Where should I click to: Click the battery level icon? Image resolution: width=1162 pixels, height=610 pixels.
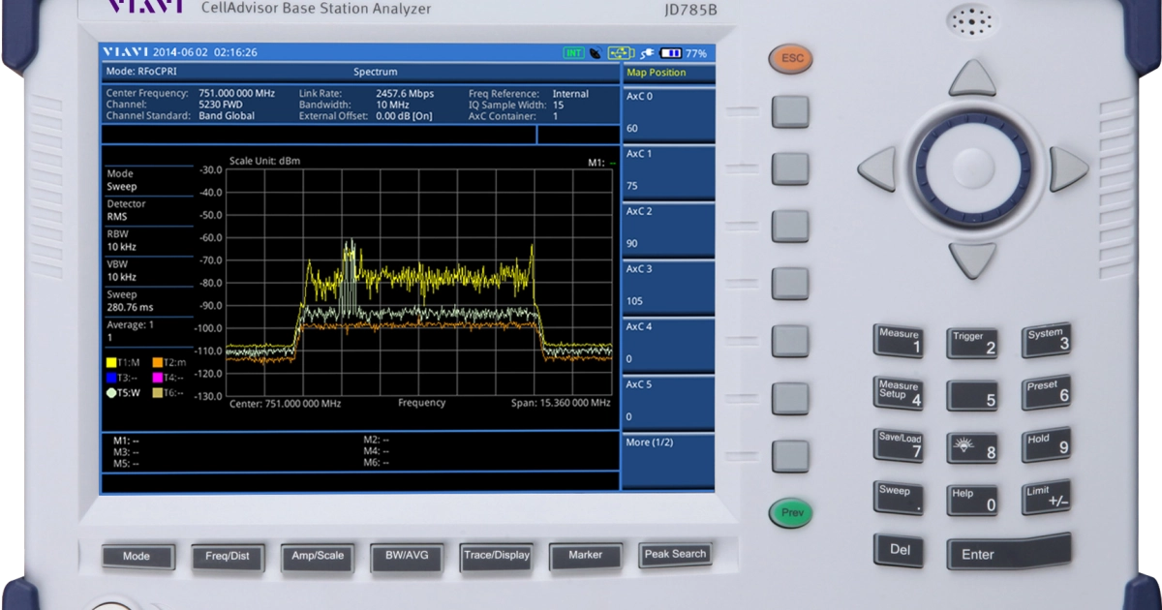click(x=670, y=53)
